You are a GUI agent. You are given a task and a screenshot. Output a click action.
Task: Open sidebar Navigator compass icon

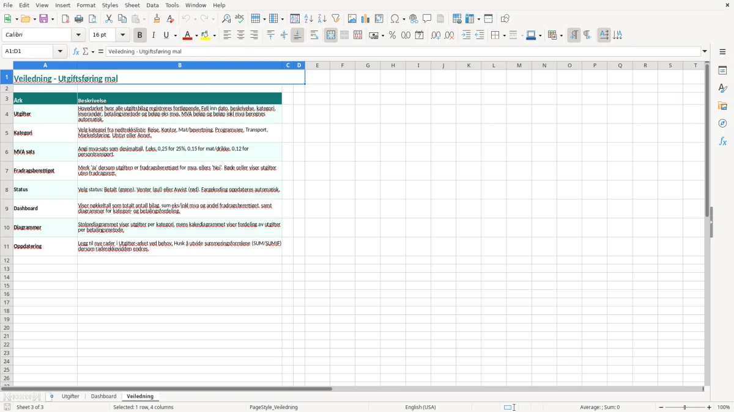(x=722, y=123)
